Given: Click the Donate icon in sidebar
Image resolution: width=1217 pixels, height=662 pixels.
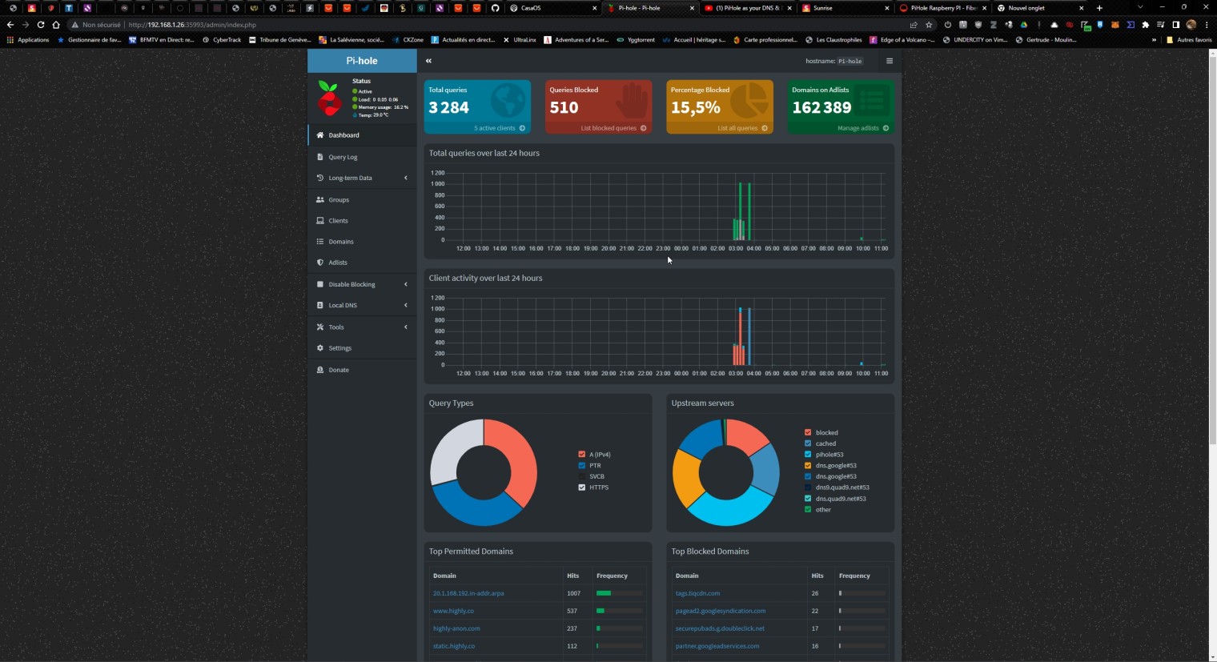Looking at the screenshot, I should click(x=320, y=370).
